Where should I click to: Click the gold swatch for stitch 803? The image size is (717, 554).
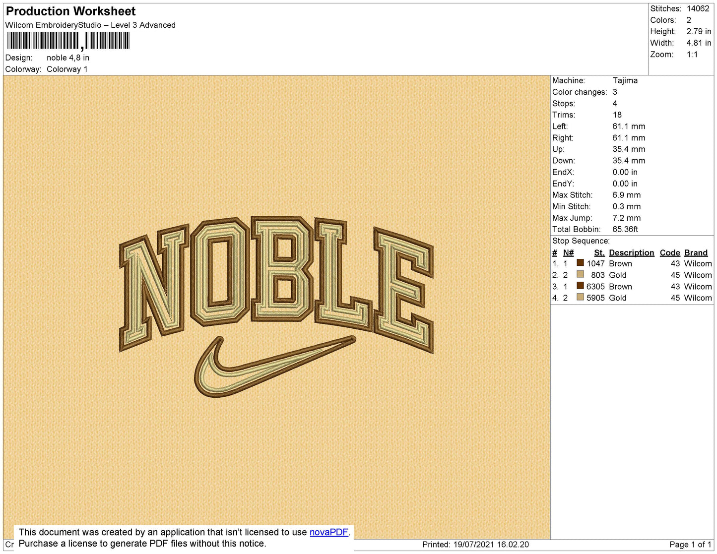point(580,274)
